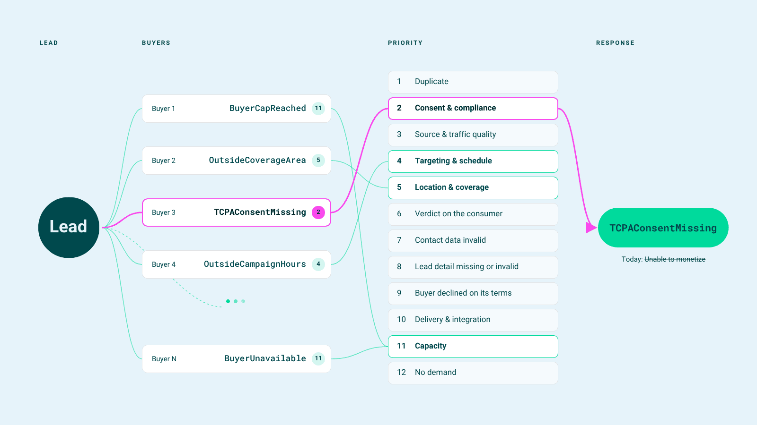This screenshot has height=425, width=757.
Task: Click priority row Verdict on the consumer
Action: point(473,214)
